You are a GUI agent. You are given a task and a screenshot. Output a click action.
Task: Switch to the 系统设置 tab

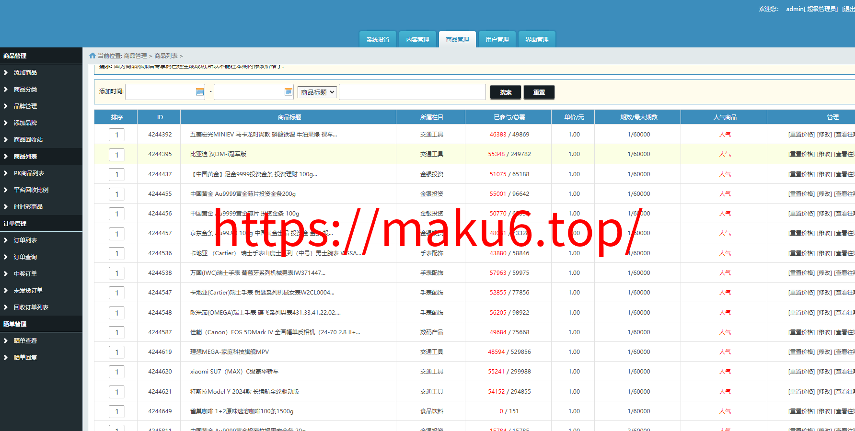(x=378, y=39)
